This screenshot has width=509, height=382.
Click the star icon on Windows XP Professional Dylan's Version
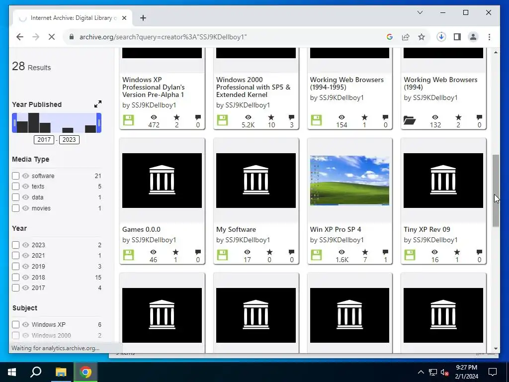click(x=176, y=117)
